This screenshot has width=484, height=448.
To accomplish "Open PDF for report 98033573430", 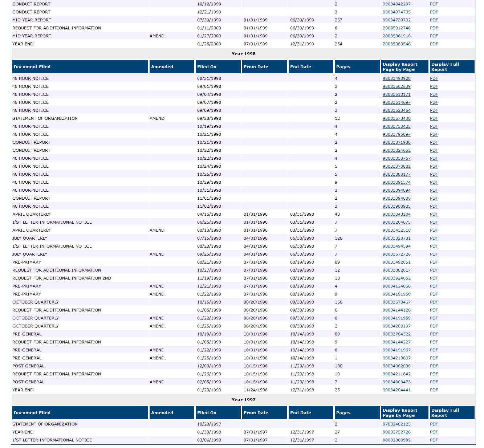I will [x=434, y=118].
